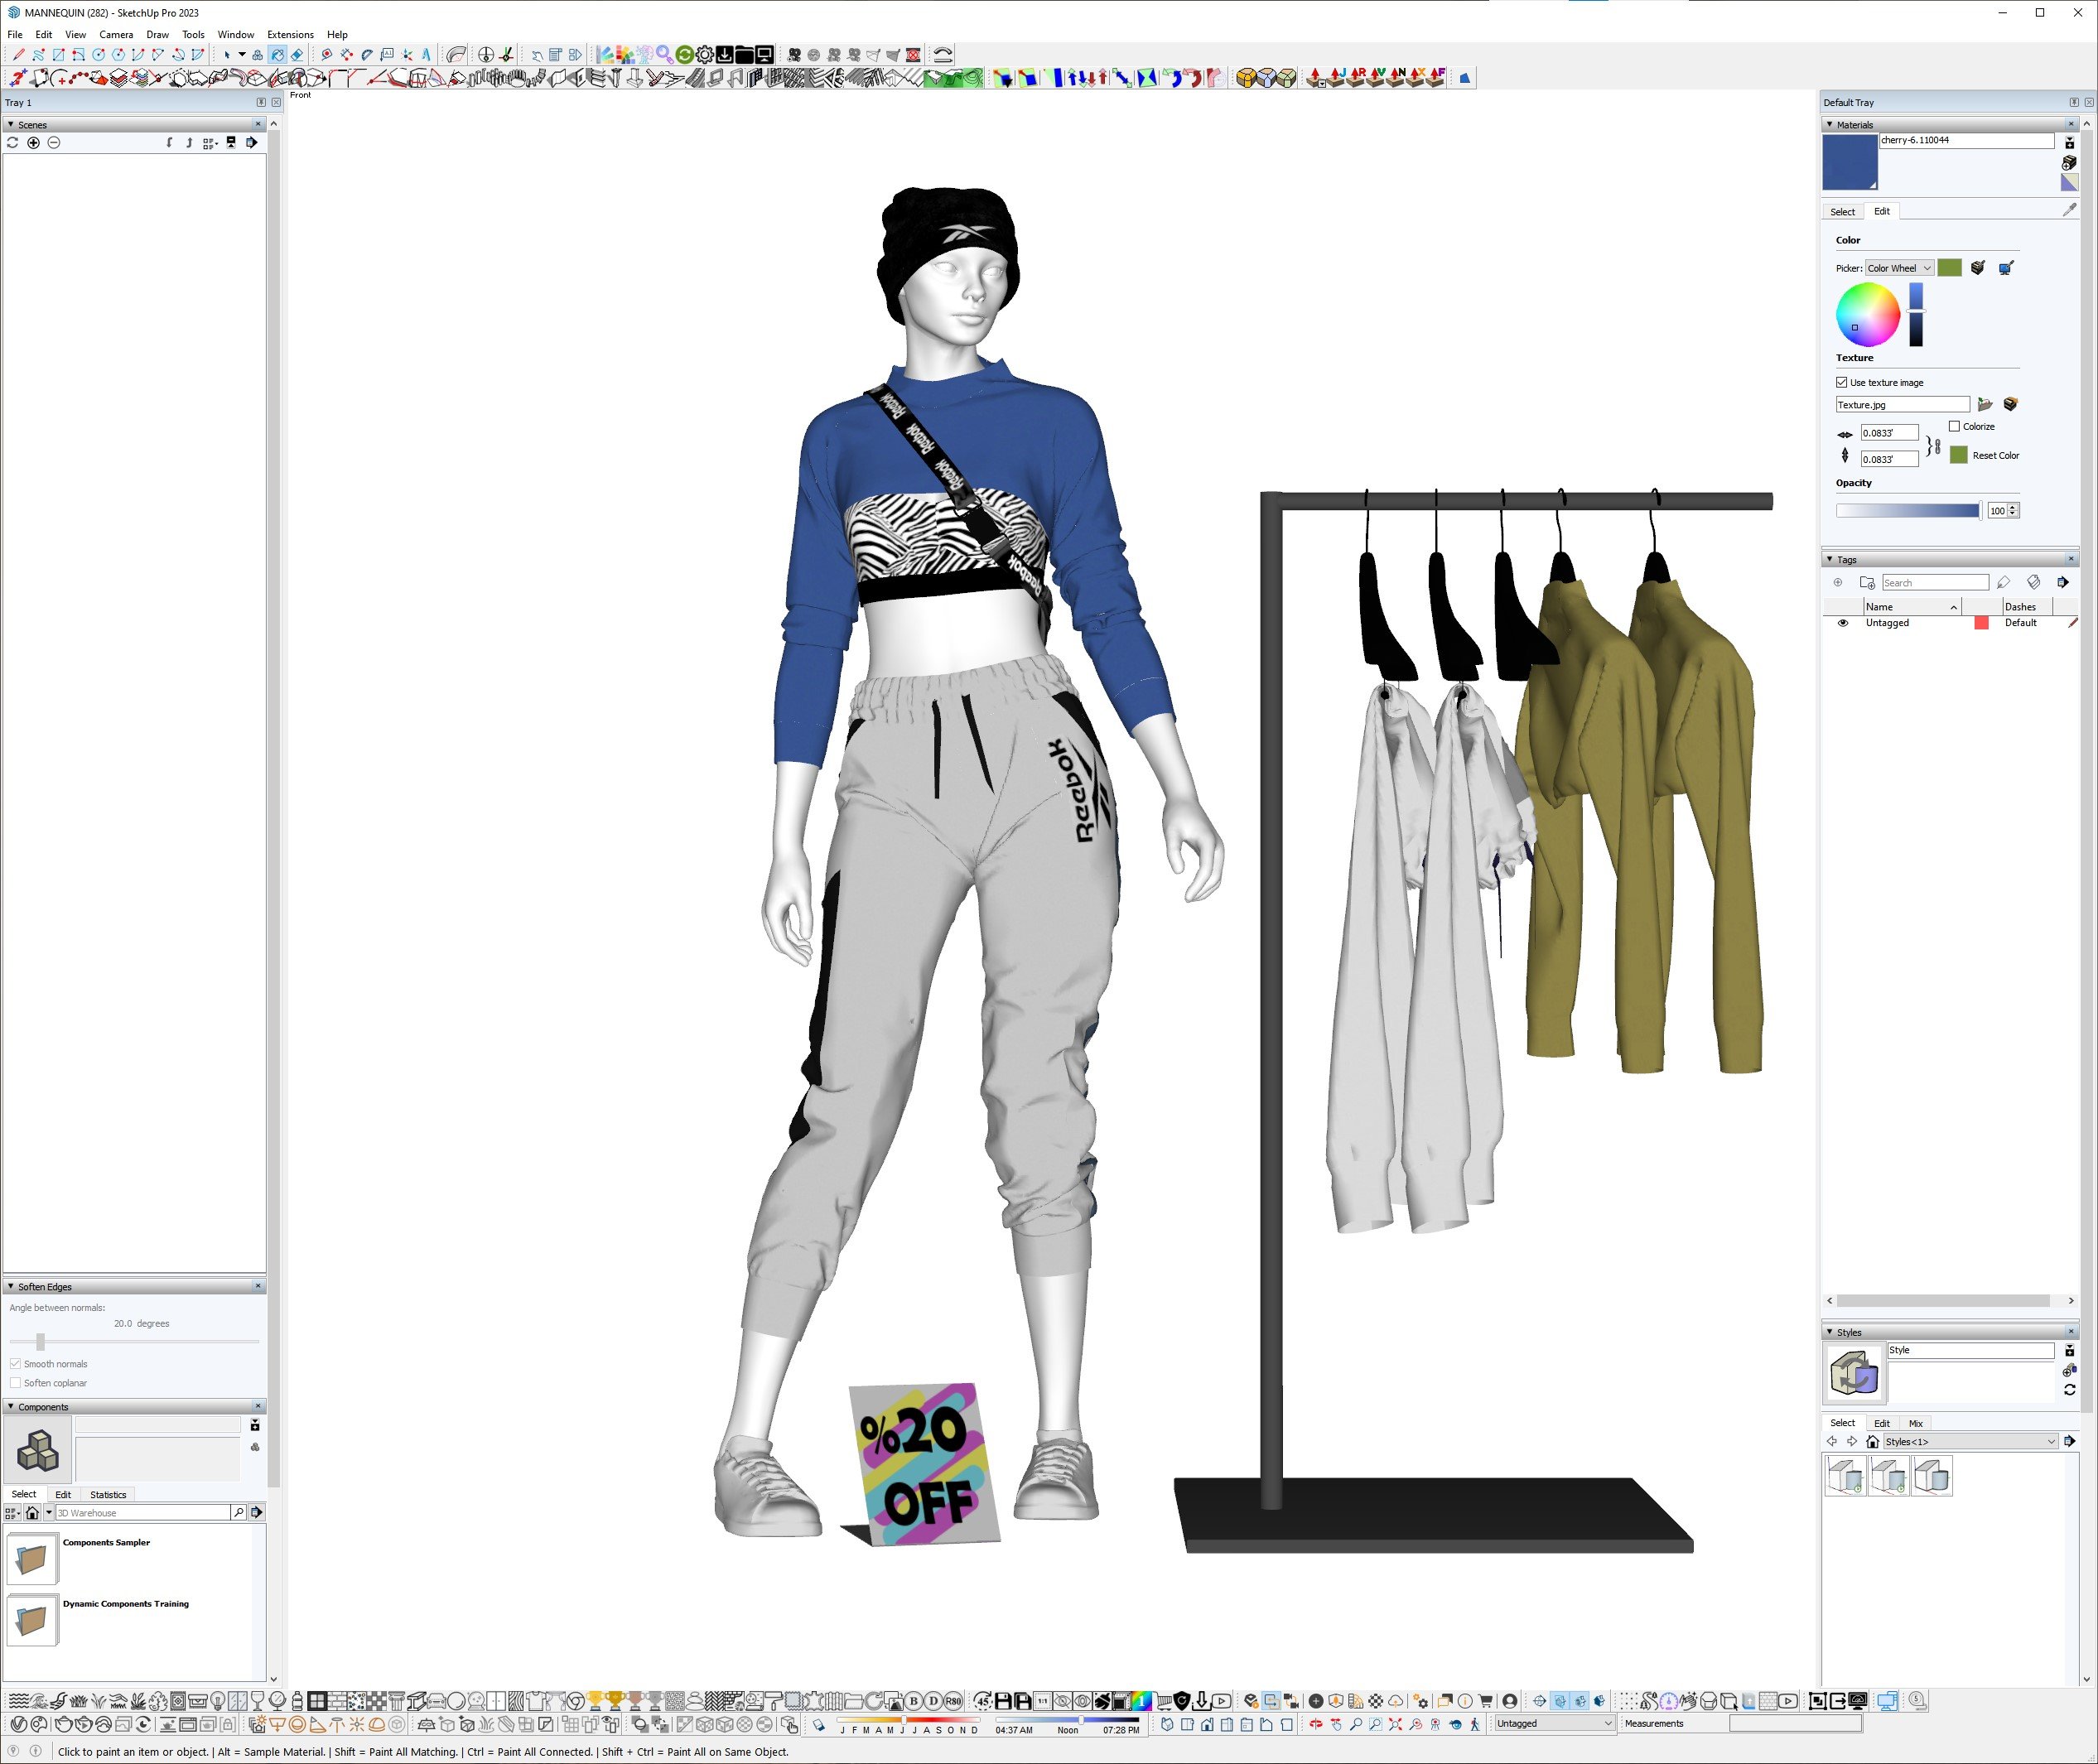Click the sample paint eyedropper icon
The height and width of the screenshot is (1764, 2098).
(x=2069, y=210)
